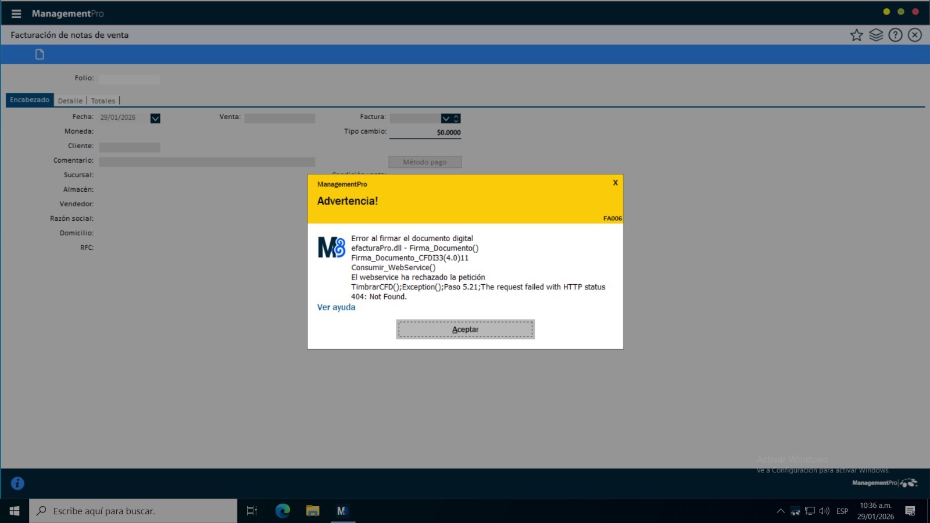Viewport: 930px width, 523px height.
Task: Click the Método pago button
Action: [425, 162]
